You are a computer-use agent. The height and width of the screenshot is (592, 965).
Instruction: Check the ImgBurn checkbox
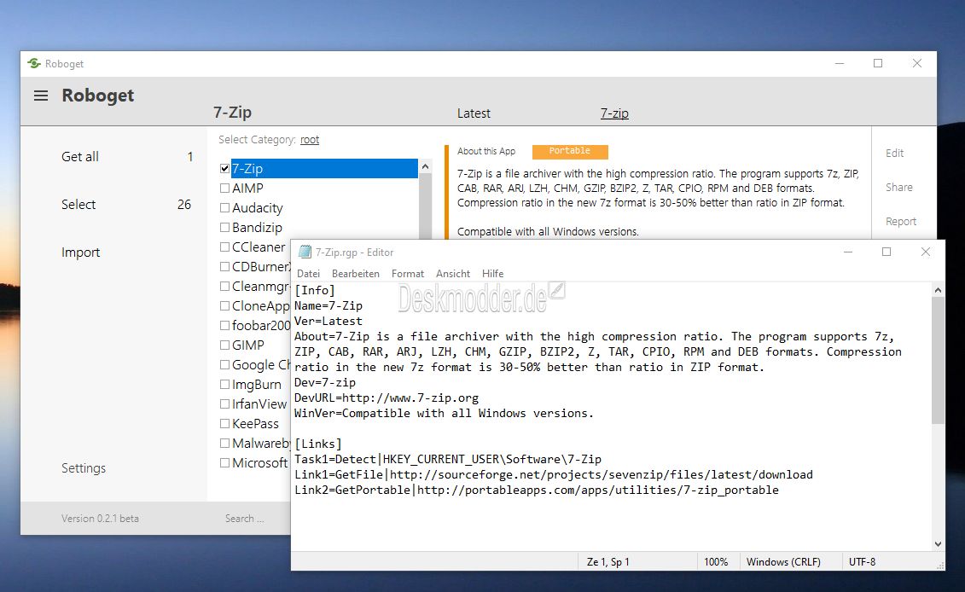[x=224, y=385]
